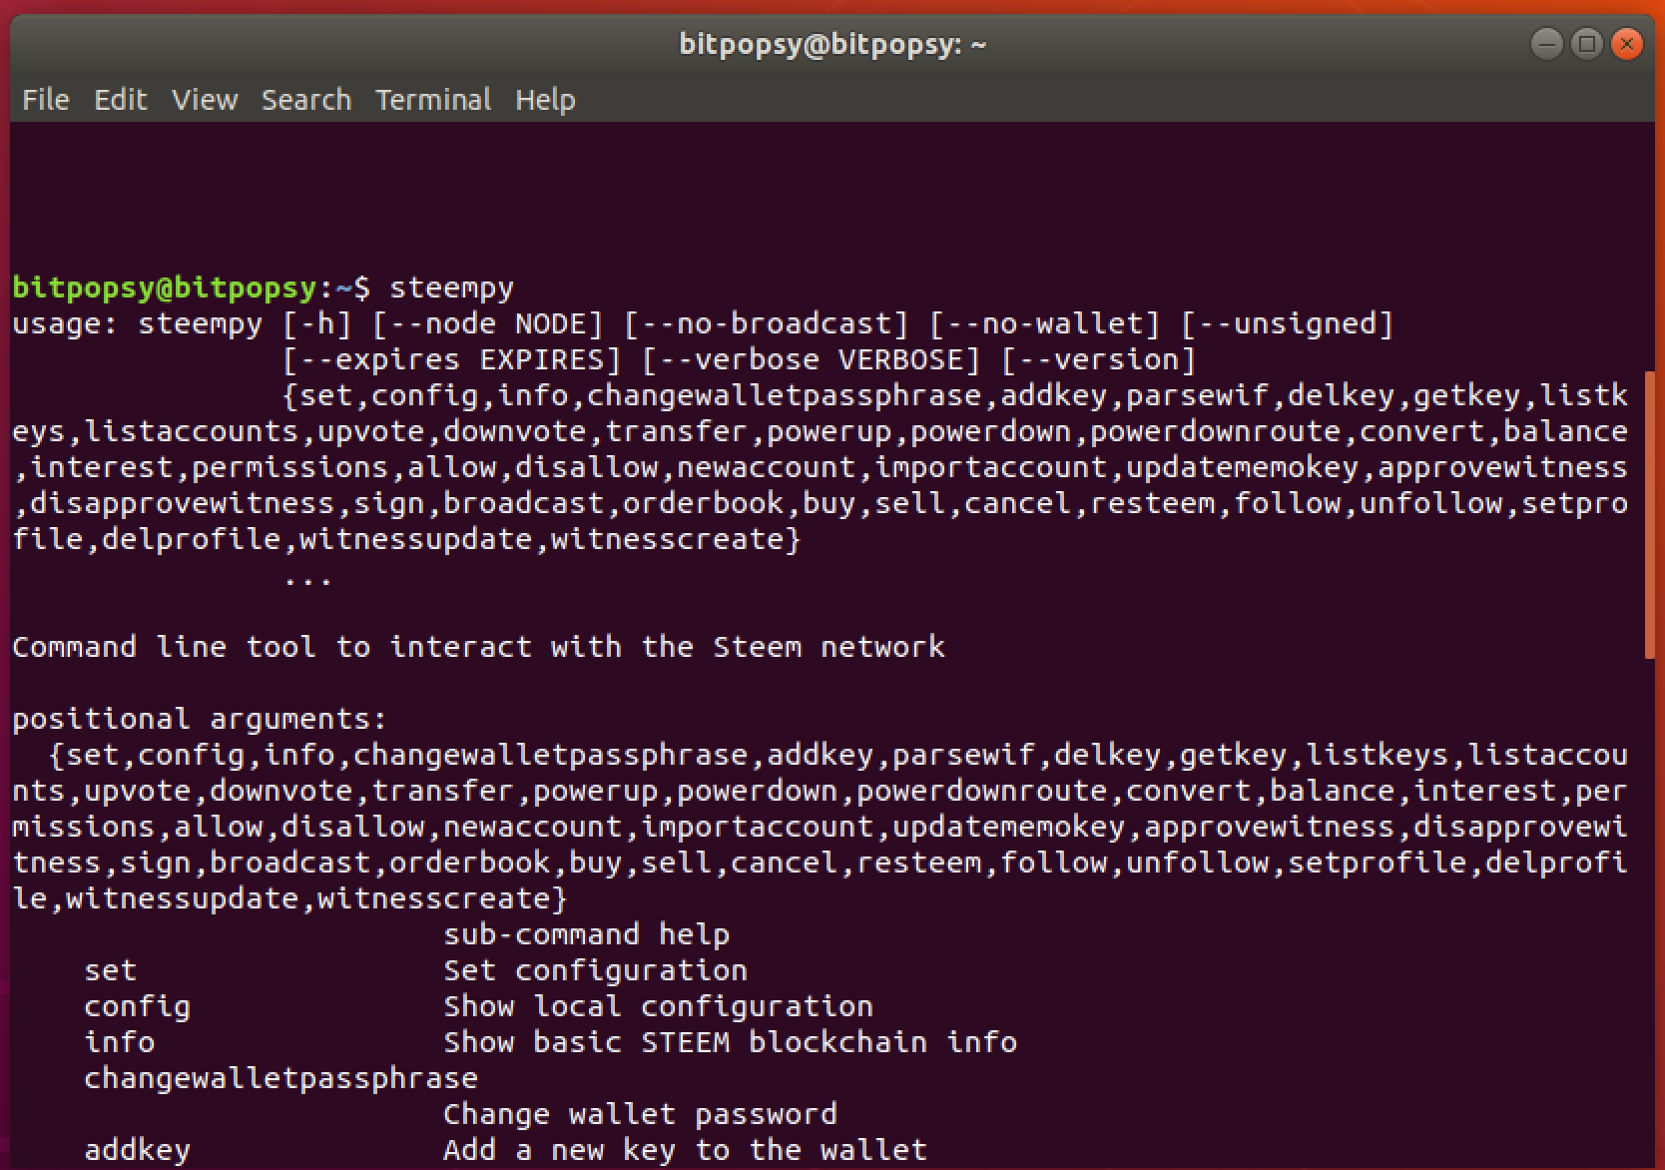Click the window title 'bitpopsy@bitpopsy: ~'
The image size is (1665, 1170).
(x=832, y=45)
